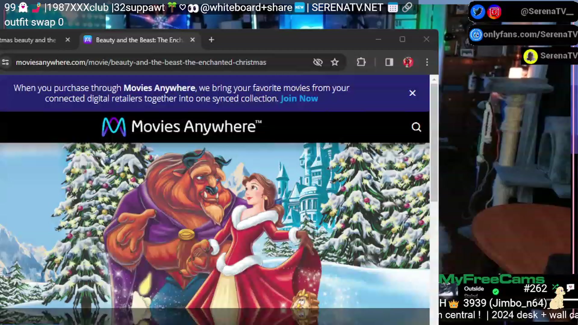
Task: Click the green checkmark next to Outside
Action: 496,291
